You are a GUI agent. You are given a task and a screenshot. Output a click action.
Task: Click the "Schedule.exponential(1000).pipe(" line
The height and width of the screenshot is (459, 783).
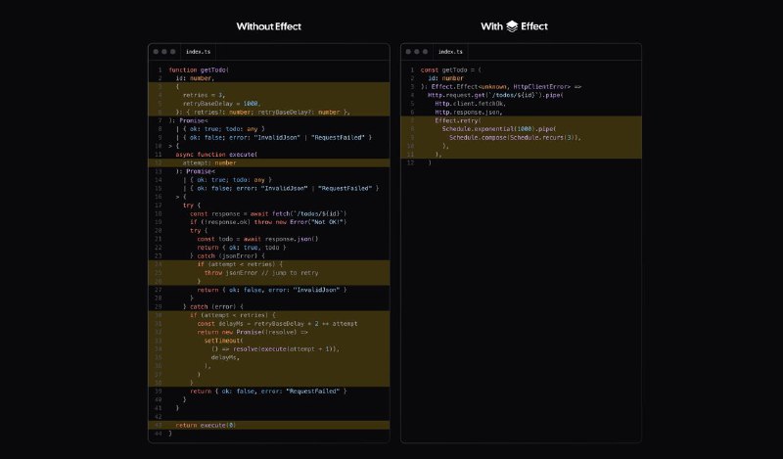[499, 129]
